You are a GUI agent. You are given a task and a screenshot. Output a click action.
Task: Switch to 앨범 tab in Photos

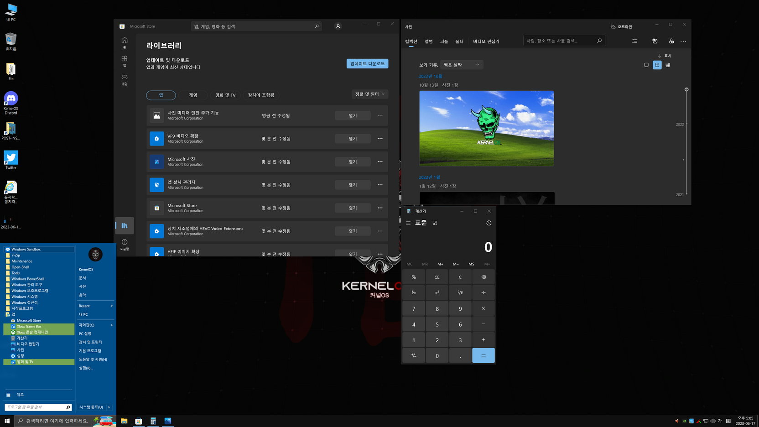pyautogui.click(x=429, y=42)
